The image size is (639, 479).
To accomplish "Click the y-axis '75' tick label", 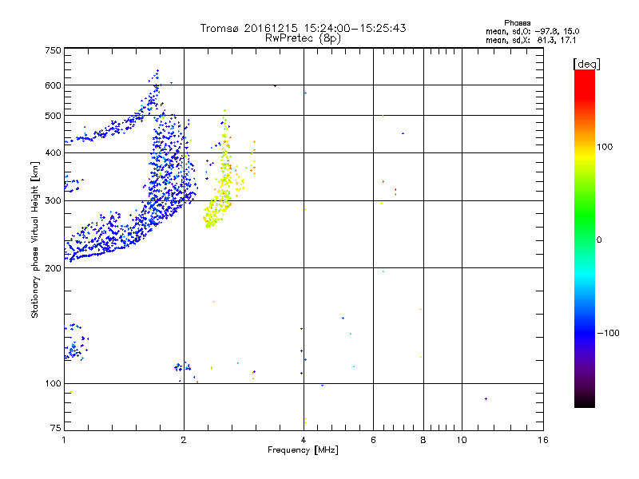I will (56, 428).
